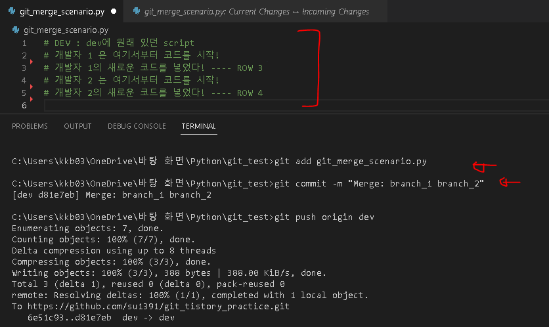
Task: Click Python icon on diff comparison tab
Action: point(137,11)
